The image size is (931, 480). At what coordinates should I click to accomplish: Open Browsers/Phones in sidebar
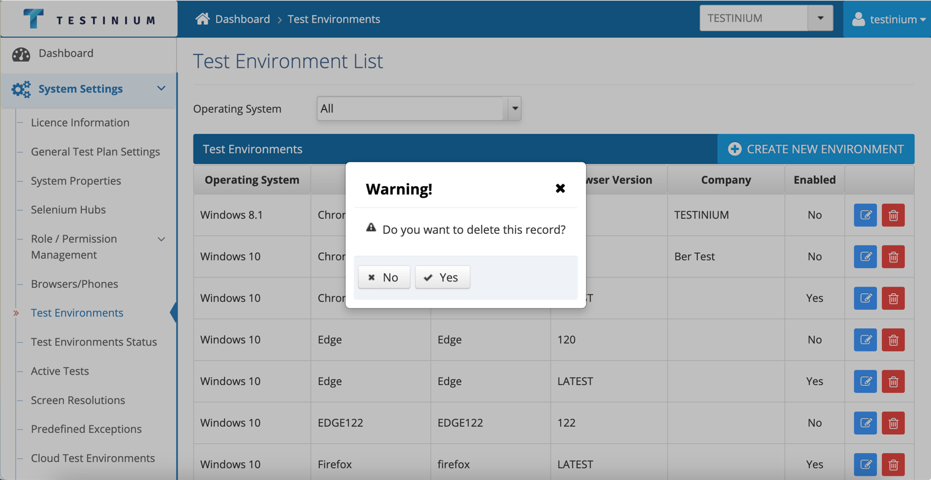[75, 284]
